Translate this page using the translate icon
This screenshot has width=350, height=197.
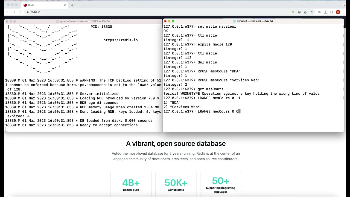coord(299,12)
